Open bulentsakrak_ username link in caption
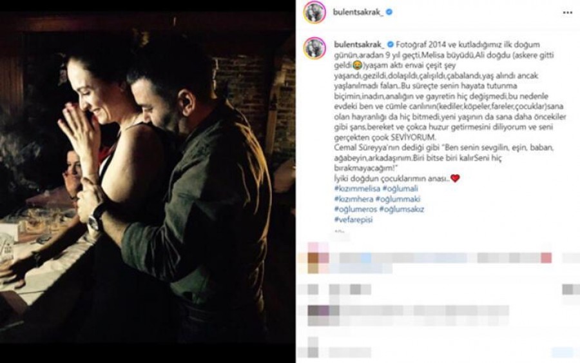Screen dimensions: 580x363 (360, 44)
